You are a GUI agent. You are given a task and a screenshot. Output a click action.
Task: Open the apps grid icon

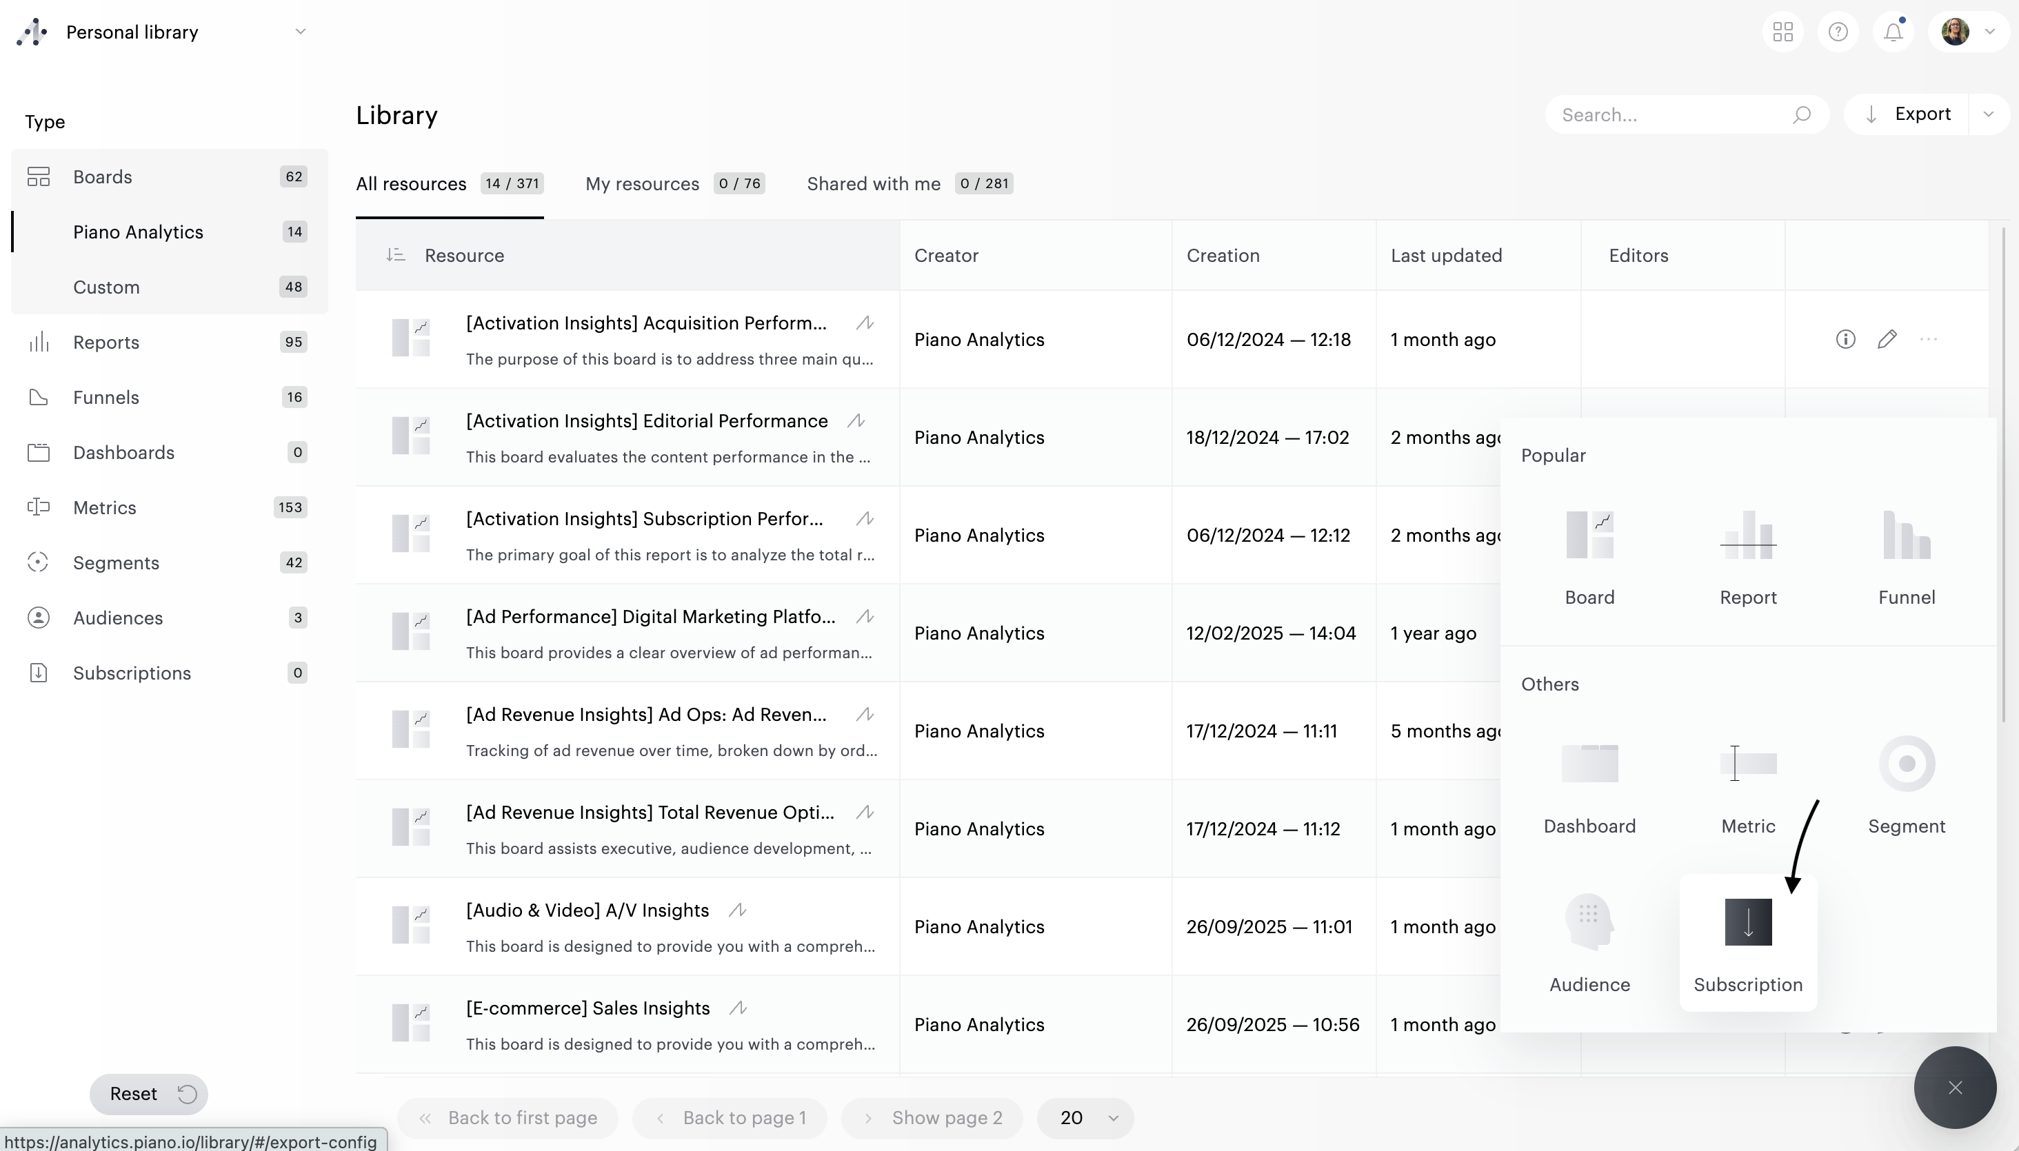pos(1782,32)
